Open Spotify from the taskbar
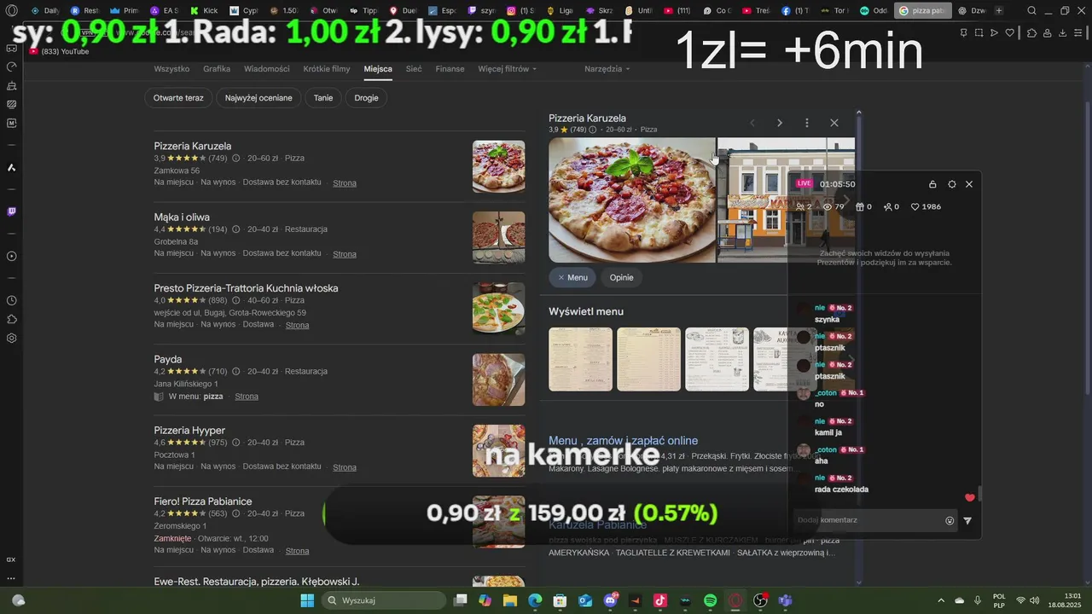This screenshot has width=1092, height=614. pos(710,600)
